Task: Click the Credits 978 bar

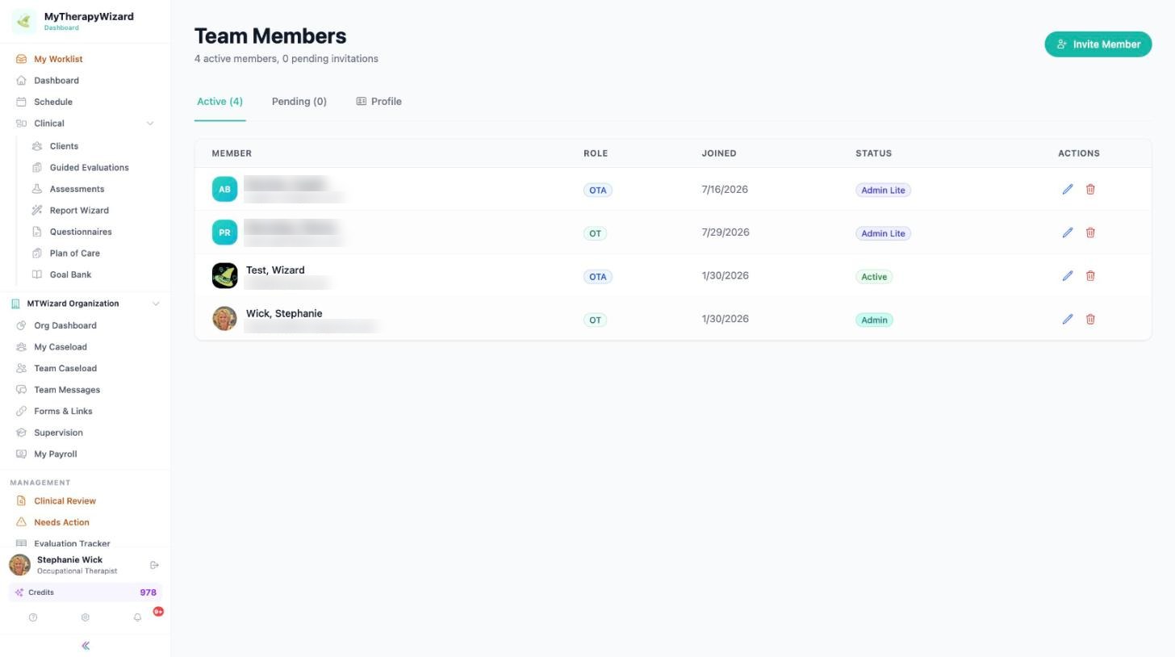Action: tap(86, 592)
